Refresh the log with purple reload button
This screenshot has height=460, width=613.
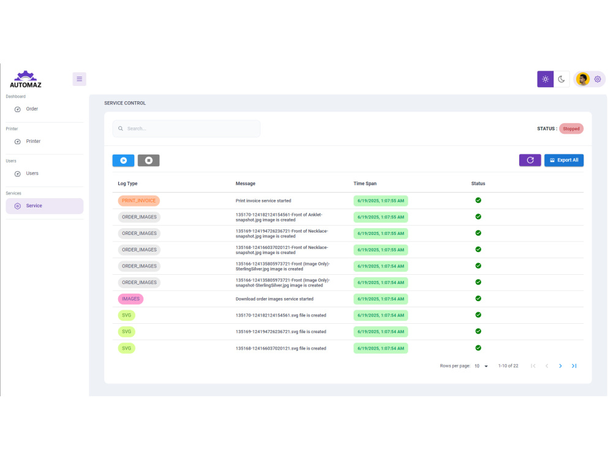click(x=530, y=160)
